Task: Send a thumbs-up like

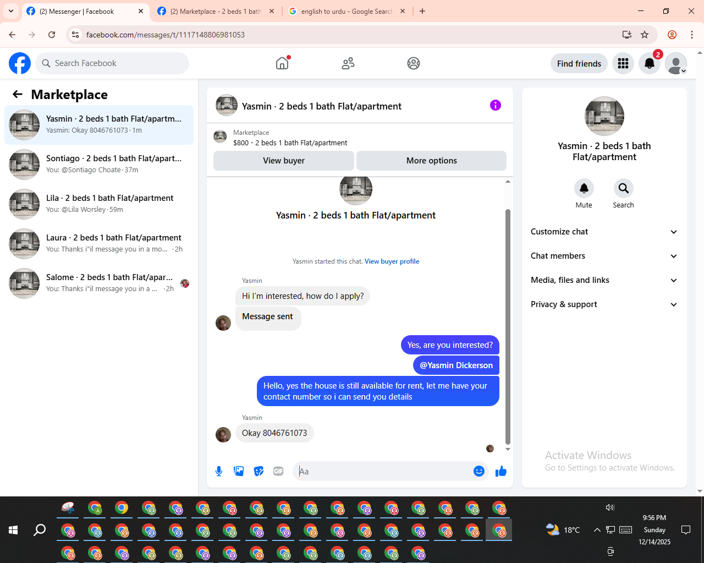Action: [501, 471]
